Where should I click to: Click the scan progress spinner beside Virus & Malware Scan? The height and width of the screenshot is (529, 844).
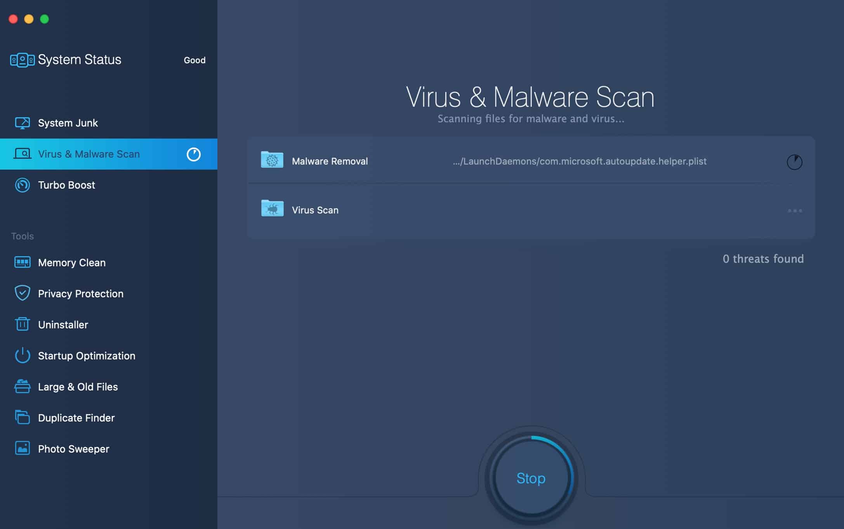click(x=193, y=154)
